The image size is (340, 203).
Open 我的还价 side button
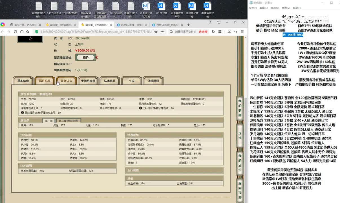[x=240, y=163]
